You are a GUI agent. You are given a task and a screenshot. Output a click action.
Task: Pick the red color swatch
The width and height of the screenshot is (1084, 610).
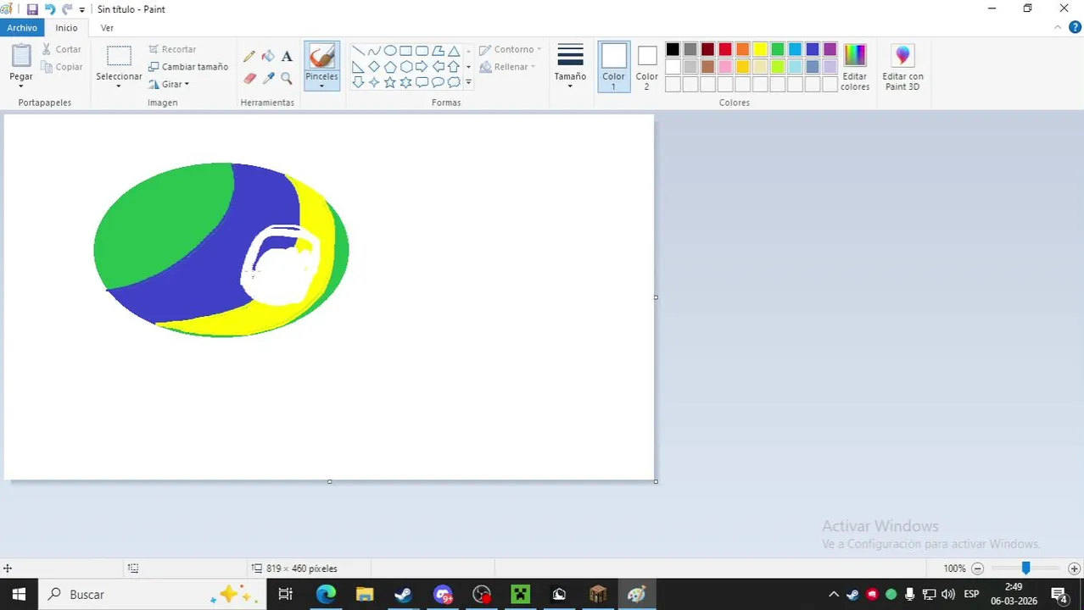click(725, 49)
